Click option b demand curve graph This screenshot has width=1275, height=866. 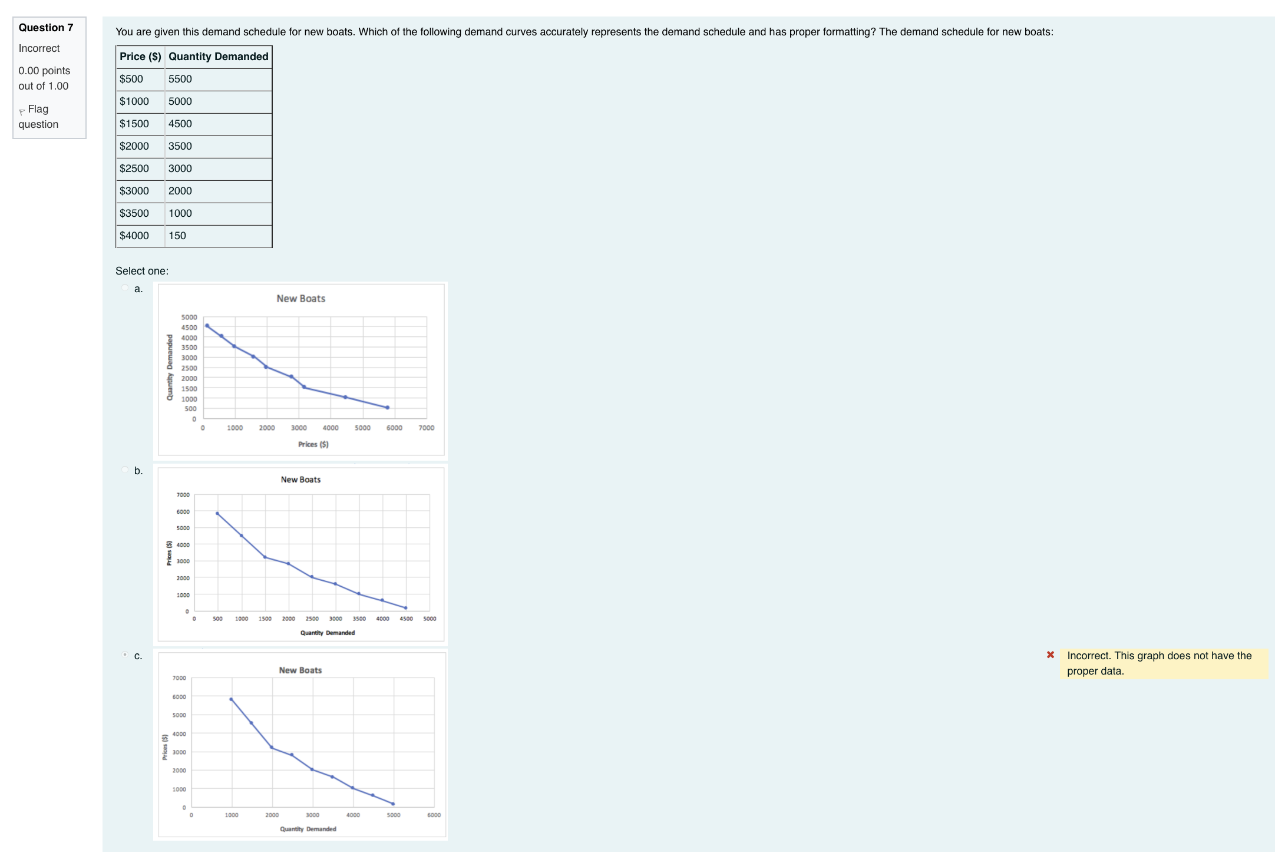tap(300, 554)
